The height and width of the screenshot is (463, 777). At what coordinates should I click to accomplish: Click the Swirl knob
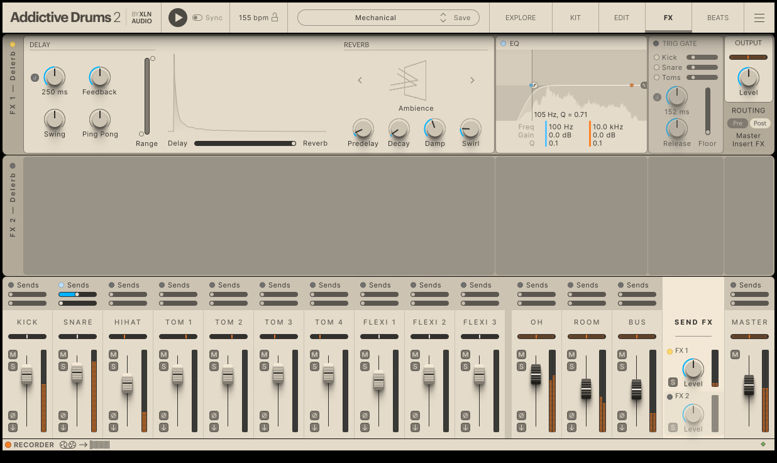pos(470,129)
